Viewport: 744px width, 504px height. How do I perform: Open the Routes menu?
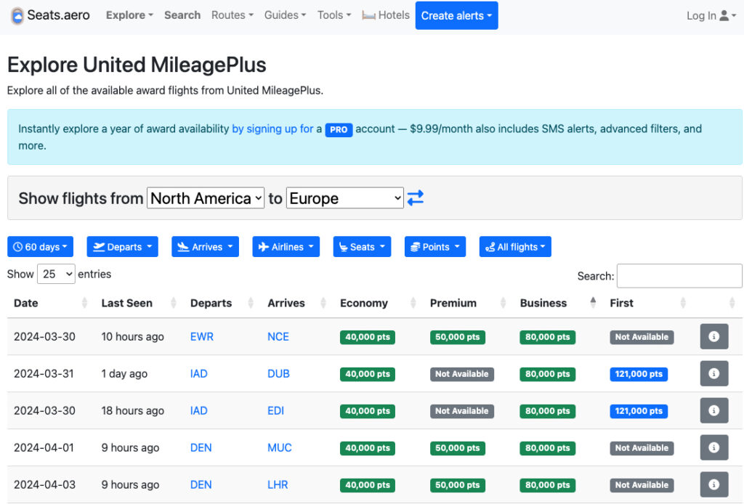pyautogui.click(x=232, y=15)
